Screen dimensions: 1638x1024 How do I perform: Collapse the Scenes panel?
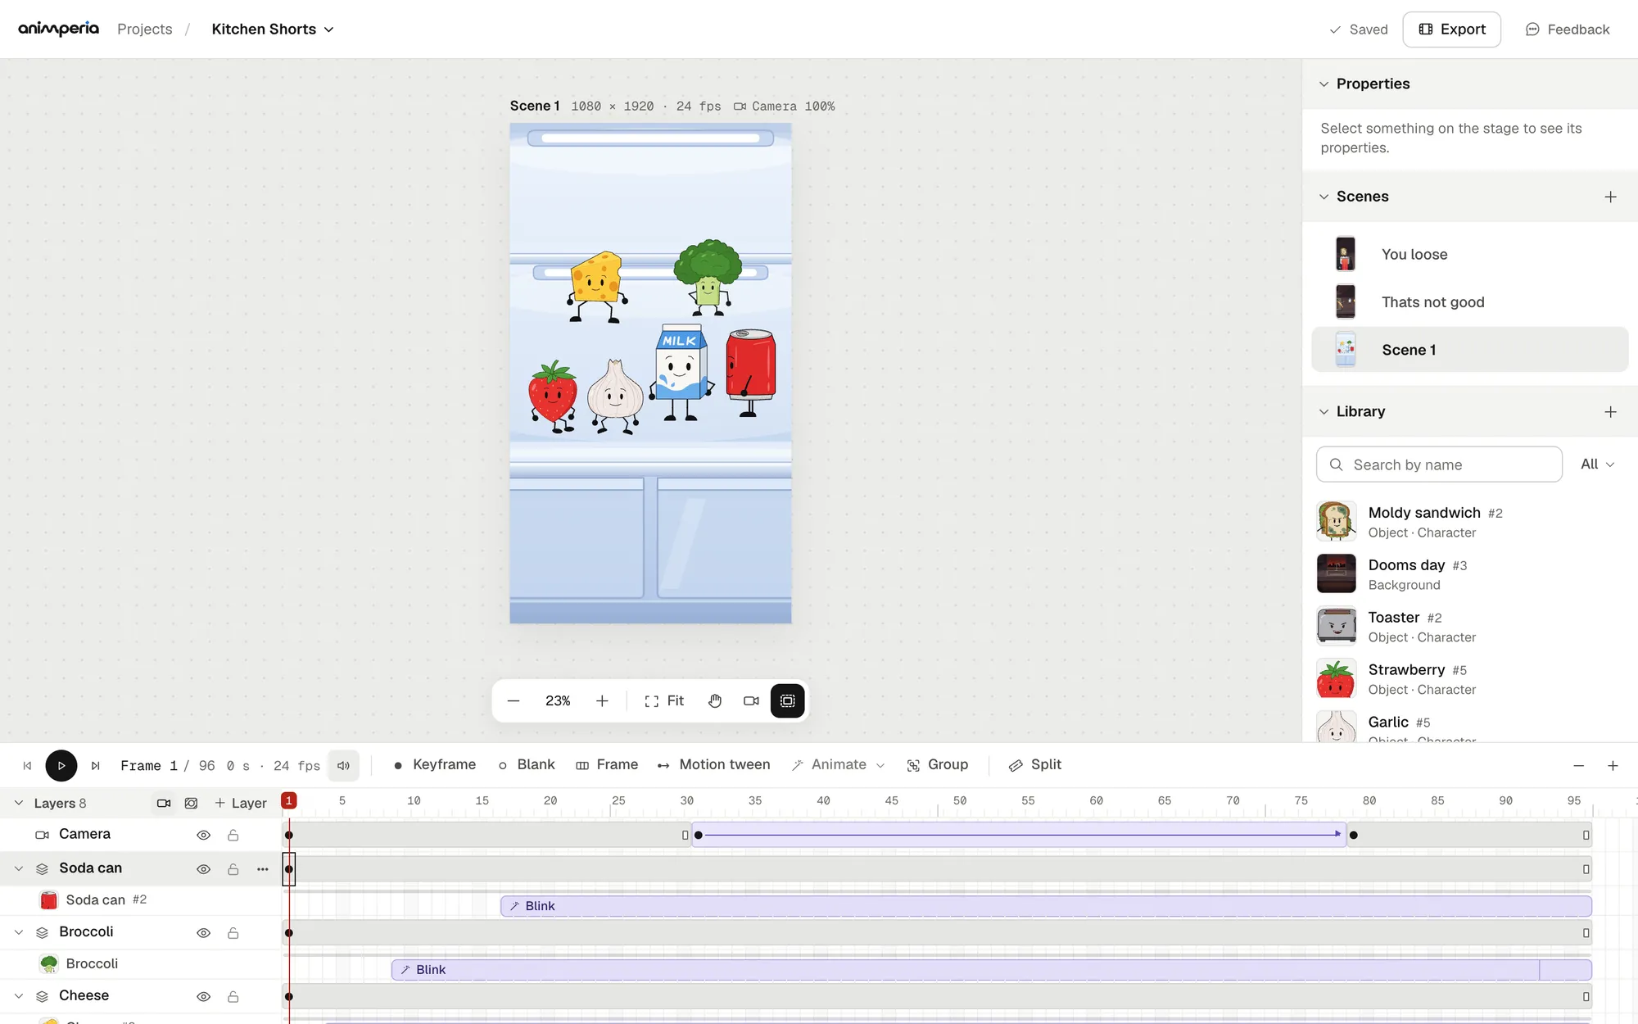[x=1324, y=197]
